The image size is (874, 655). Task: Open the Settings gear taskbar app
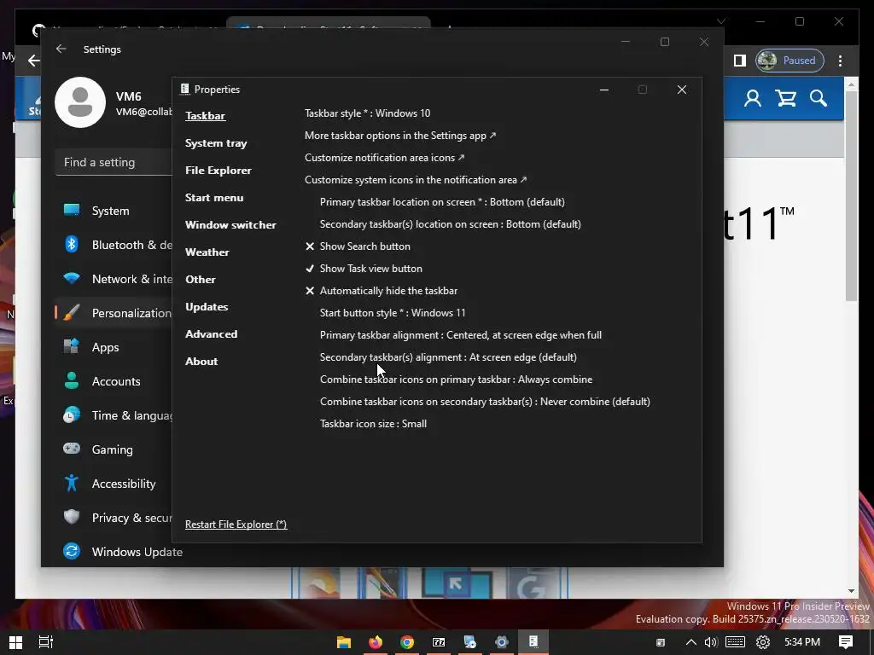pos(502,642)
